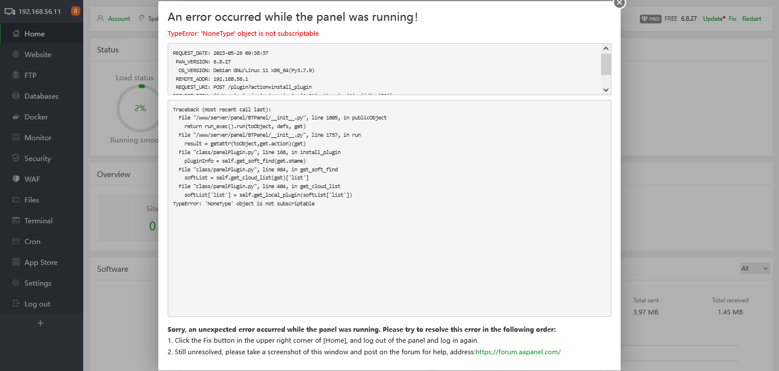Screen dimensions: 779x371
Task: Click the Update link
Action: 713,18
